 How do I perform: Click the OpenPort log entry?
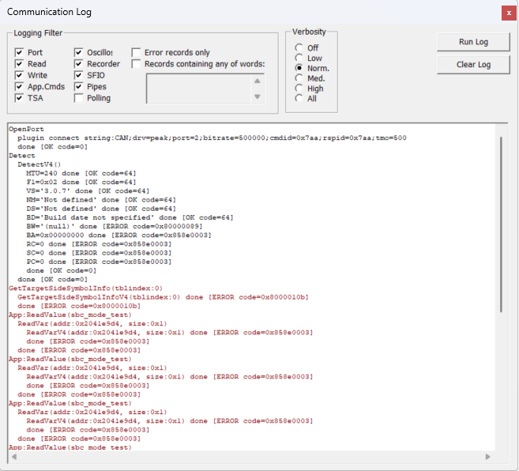click(27, 129)
